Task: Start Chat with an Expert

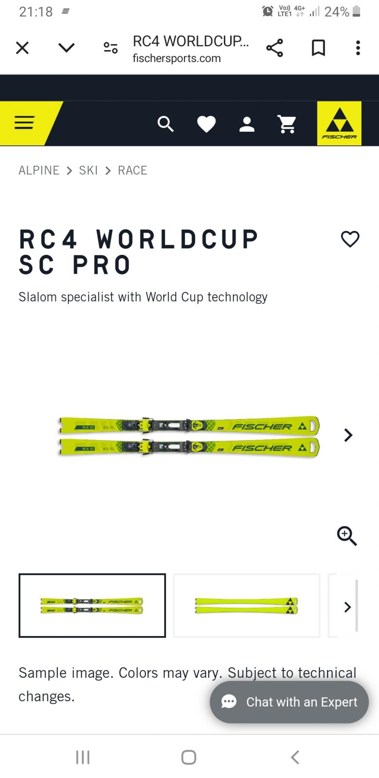Action: click(x=289, y=702)
